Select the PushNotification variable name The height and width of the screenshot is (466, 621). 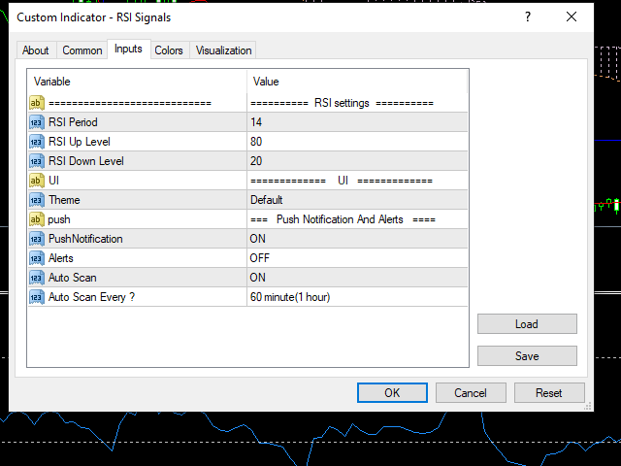(85, 239)
